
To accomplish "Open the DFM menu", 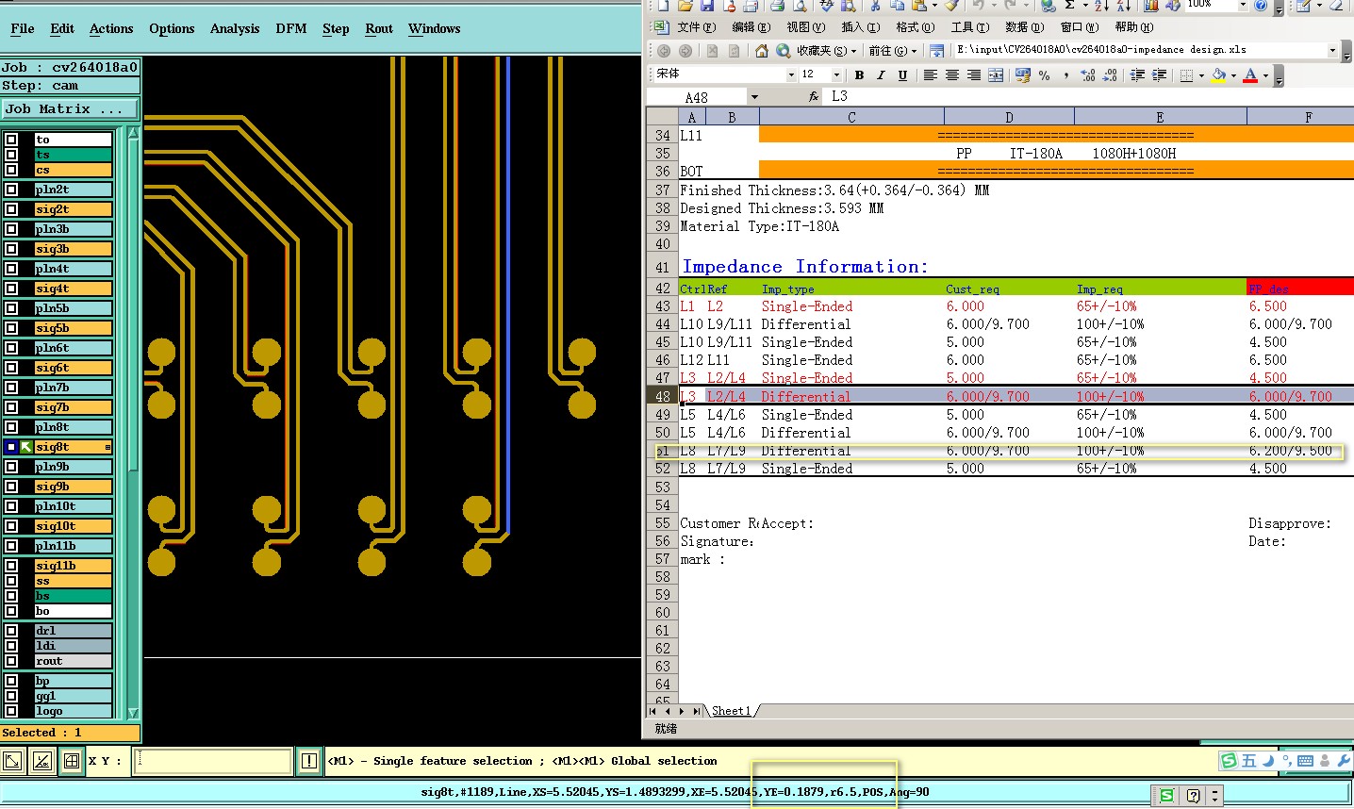I will [x=291, y=28].
